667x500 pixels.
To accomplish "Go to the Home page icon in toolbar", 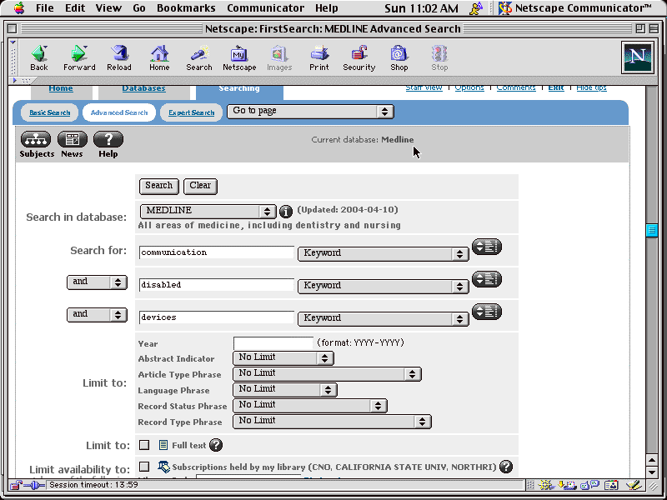I will pos(159,57).
